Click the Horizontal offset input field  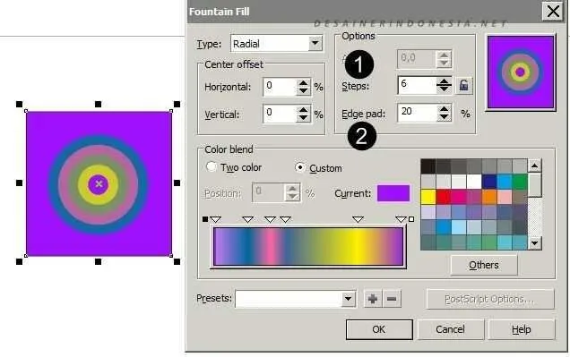280,87
